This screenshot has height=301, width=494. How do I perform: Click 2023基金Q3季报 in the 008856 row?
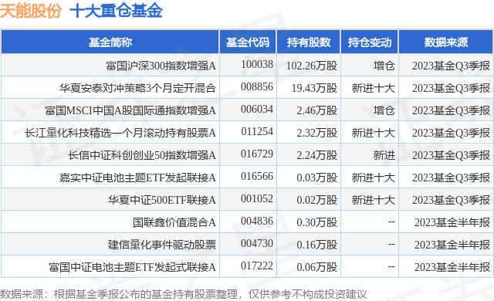pos(451,88)
